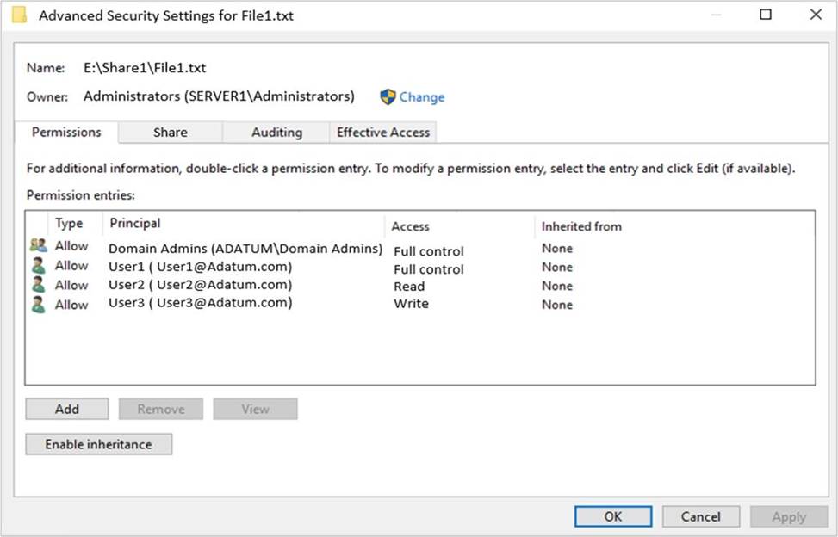Click the Enable inheritance button
This screenshot has width=838, height=537.
(98, 444)
